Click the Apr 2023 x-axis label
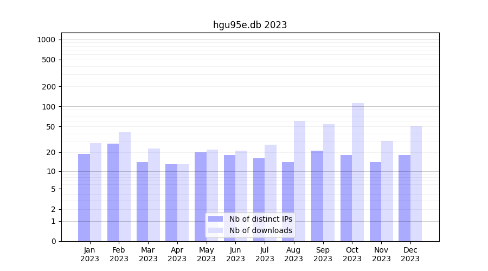This screenshot has width=488, height=271. click(177, 254)
